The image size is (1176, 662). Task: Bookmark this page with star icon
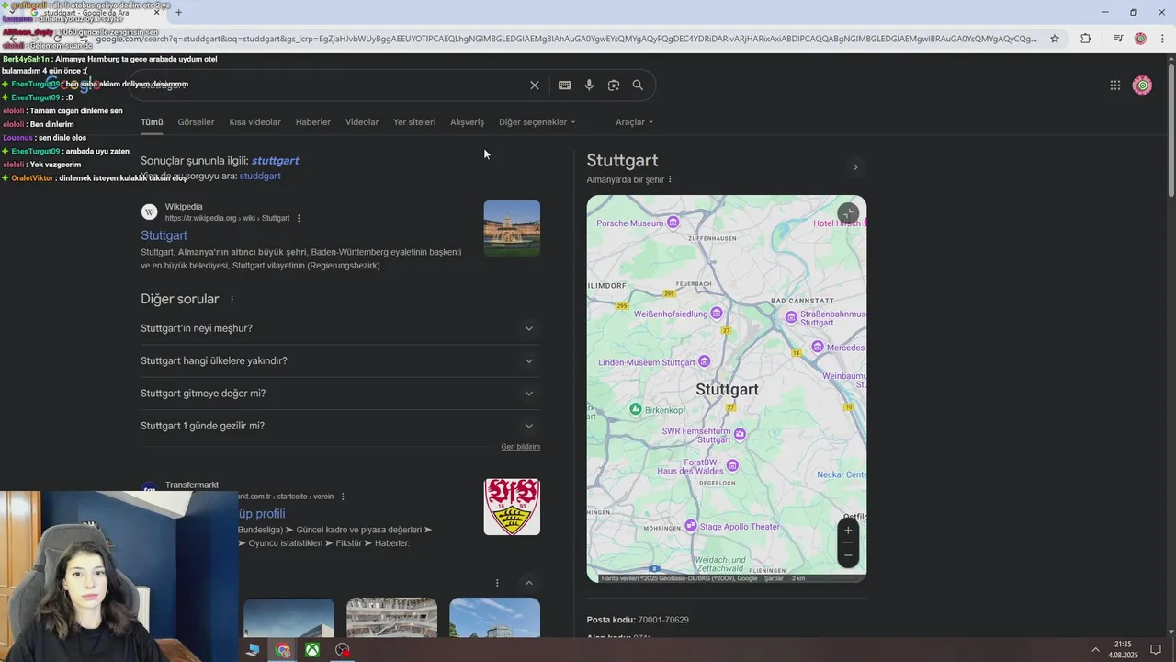pos(1055,39)
